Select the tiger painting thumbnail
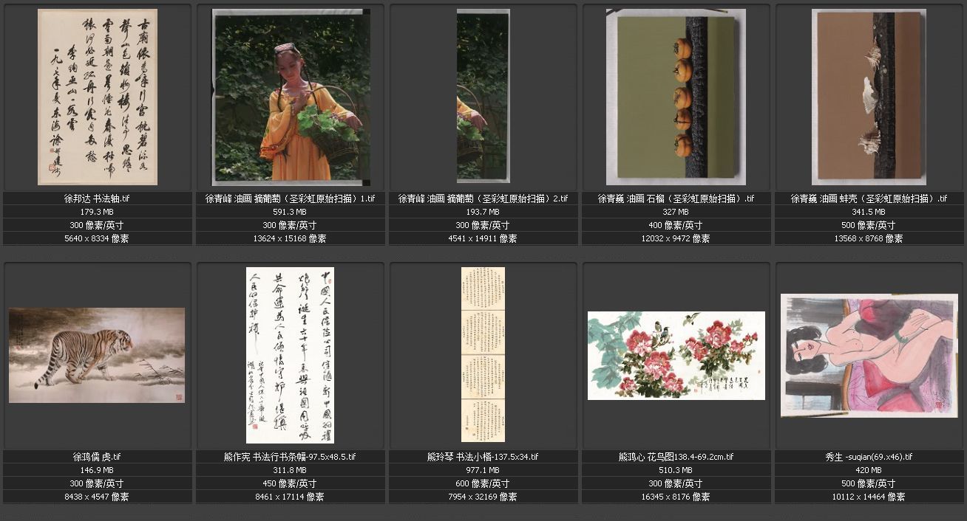 [x=97, y=355]
